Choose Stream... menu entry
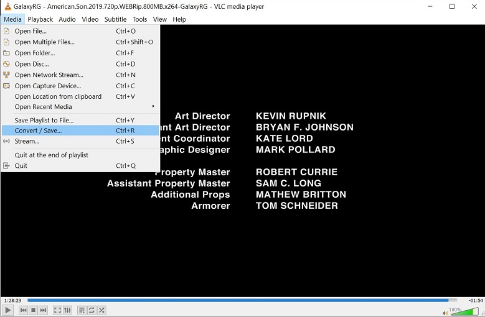The width and height of the screenshot is (485, 317). click(x=80, y=141)
